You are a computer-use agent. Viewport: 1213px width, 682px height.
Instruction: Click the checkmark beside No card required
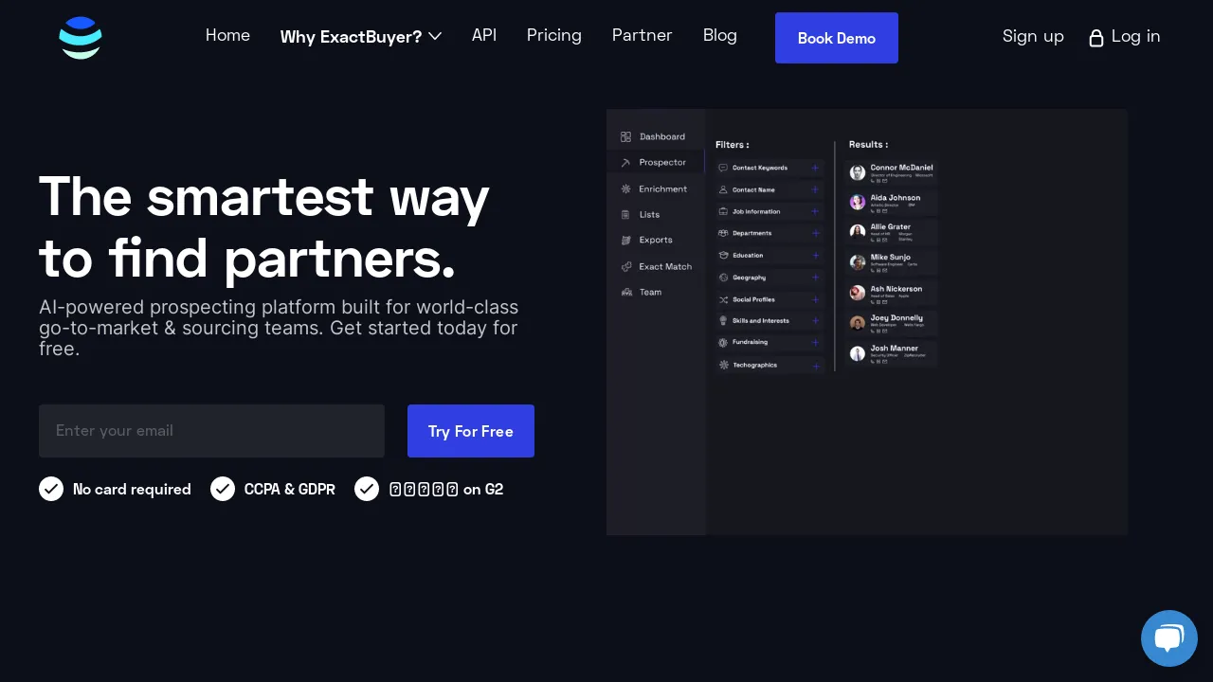(x=51, y=489)
